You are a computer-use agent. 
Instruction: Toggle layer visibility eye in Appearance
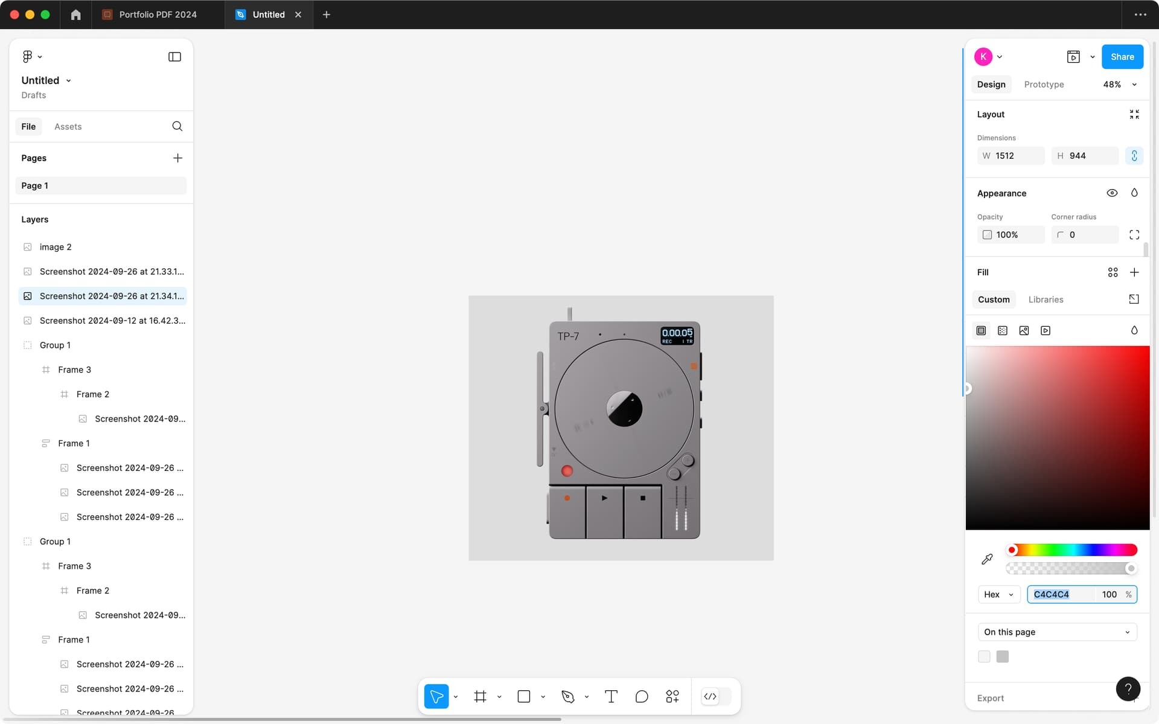(1112, 193)
